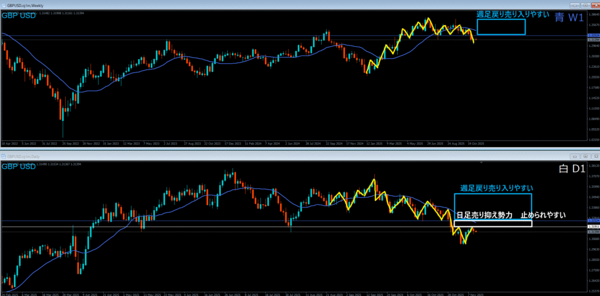Activate the GBPUSD Daily window title bar
600x296 pixels.
(293, 157)
